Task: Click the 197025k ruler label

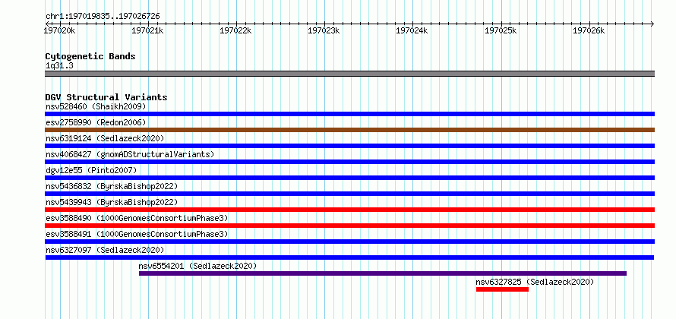Action: (501, 30)
